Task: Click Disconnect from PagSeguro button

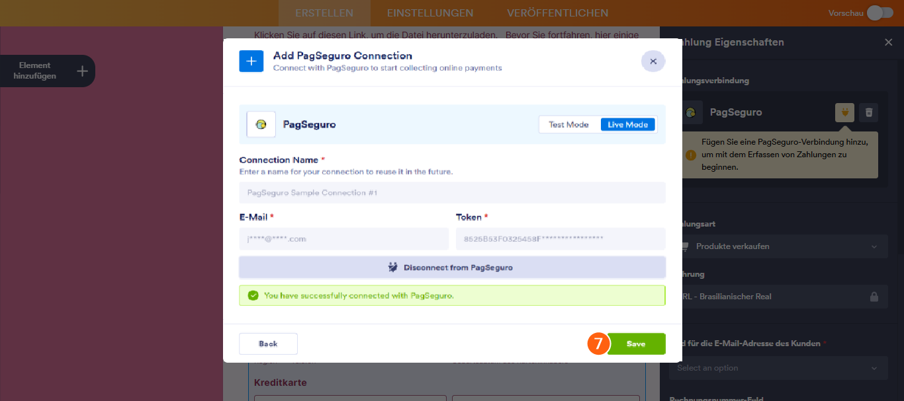Action: [x=452, y=268]
